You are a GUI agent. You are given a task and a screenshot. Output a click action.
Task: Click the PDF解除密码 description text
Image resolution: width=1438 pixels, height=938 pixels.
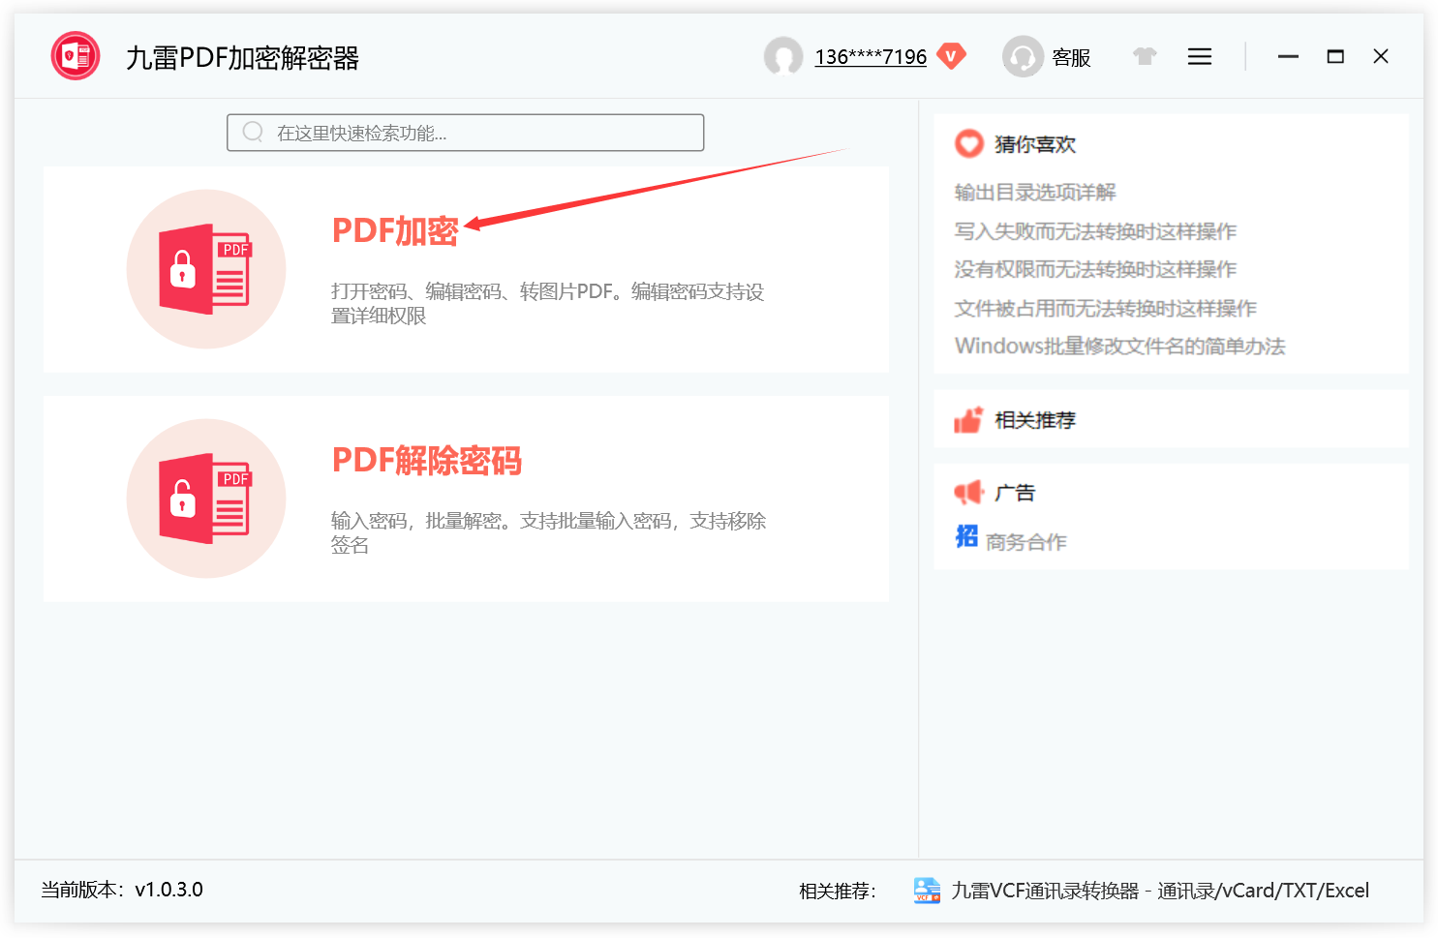tap(548, 533)
